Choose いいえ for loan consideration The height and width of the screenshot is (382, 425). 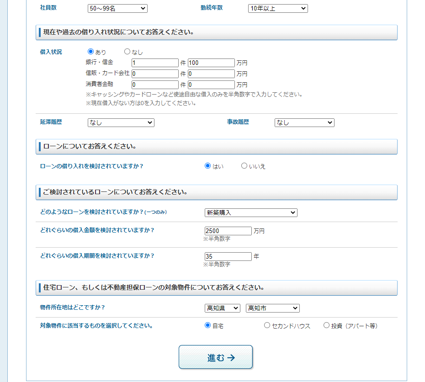(x=244, y=166)
